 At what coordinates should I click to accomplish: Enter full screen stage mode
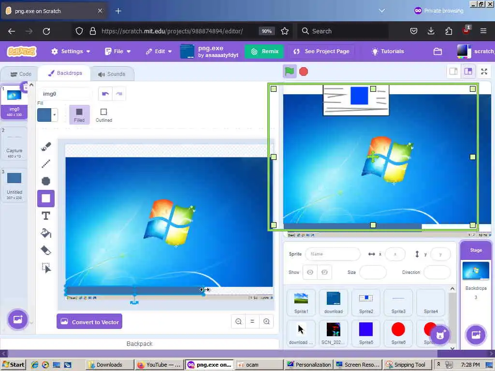point(484,71)
